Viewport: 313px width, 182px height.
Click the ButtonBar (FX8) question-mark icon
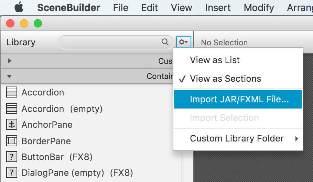click(x=12, y=157)
